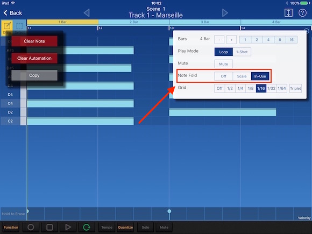Tap the Track 1 - Marseille title
This screenshot has width=312, height=234.
point(155,15)
